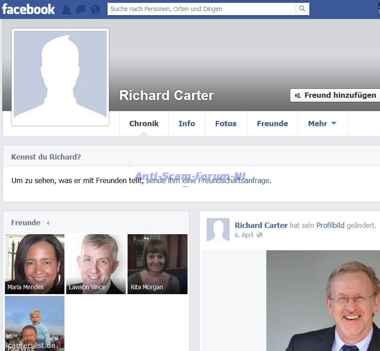Viewport: 380px width, 351px height.
Task: Switch to the Chronik tab
Action: click(144, 124)
